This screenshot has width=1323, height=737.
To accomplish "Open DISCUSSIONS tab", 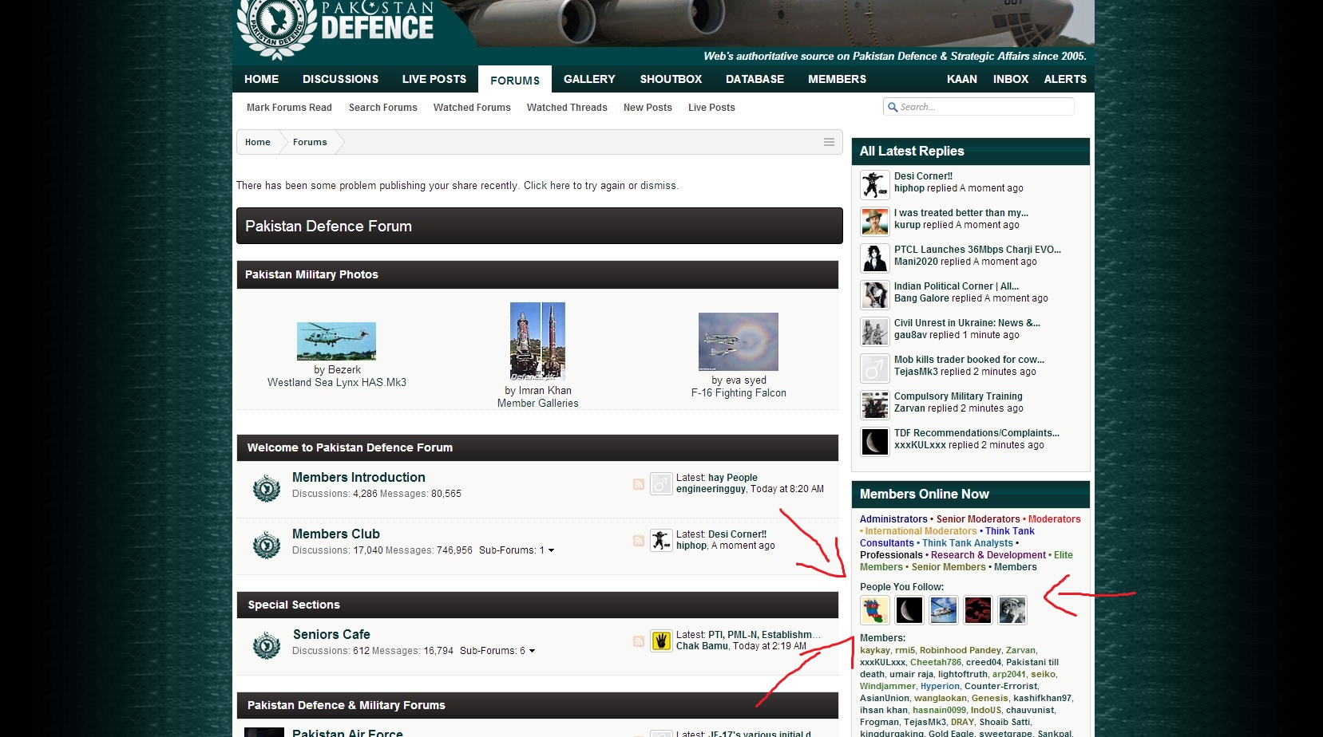I will pos(340,79).
